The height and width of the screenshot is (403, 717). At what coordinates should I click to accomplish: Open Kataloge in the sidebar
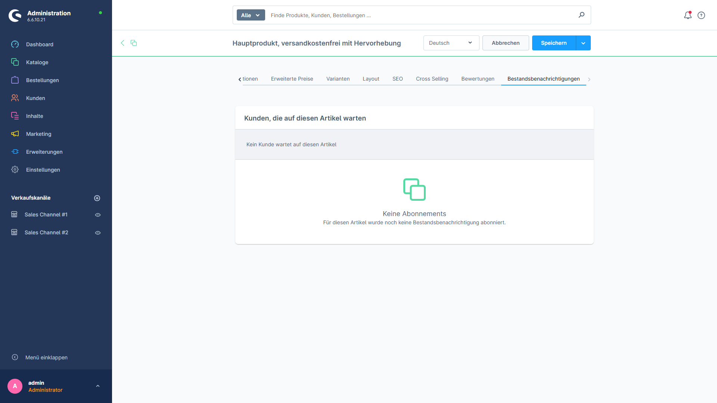(x=37, y=62)
